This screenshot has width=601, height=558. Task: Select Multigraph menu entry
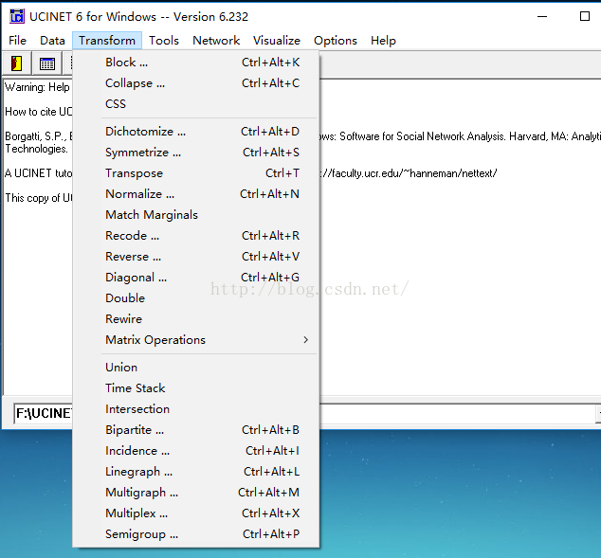195,492
